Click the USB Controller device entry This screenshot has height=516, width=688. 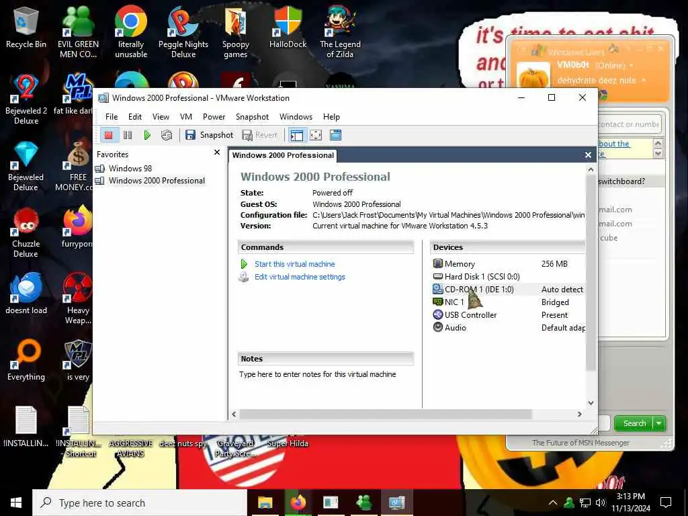tap(470, 314)
